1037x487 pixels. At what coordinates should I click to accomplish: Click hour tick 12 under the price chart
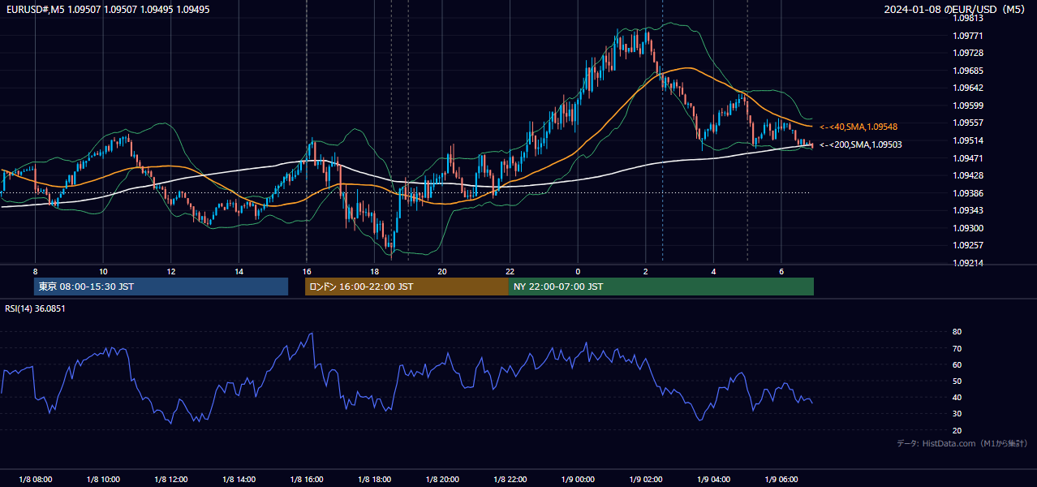pos(171,271)
